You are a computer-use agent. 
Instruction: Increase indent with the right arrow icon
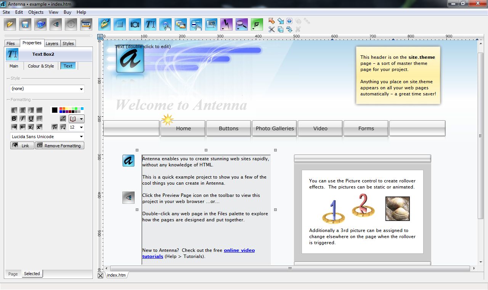coord(14,127)
